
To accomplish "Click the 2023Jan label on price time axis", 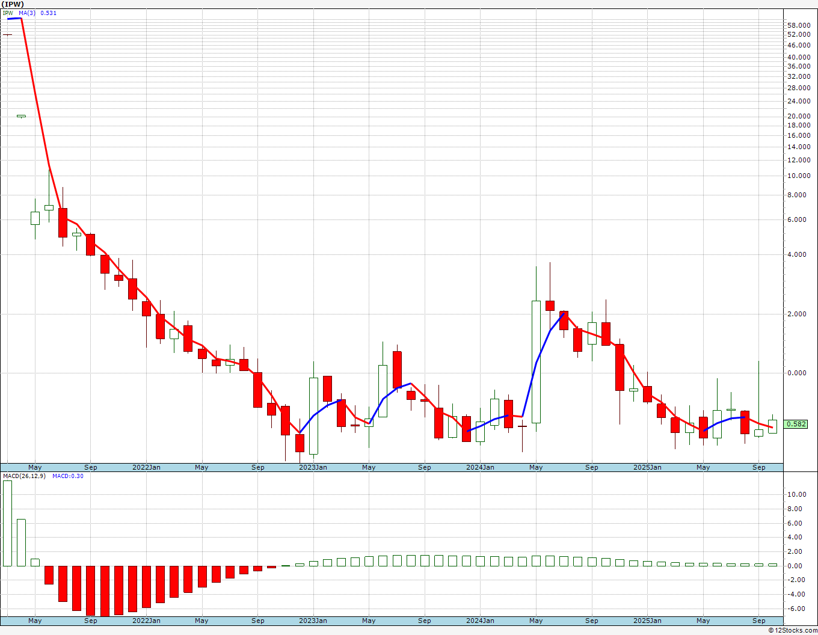I will pos(313,467).
